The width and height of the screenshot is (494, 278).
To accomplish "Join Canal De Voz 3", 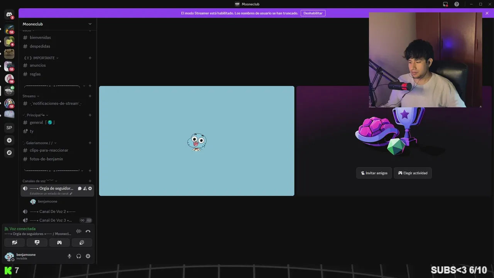I will (x=57, y=220).
